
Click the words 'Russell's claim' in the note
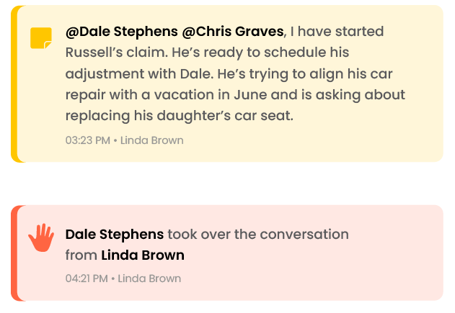(x=116, y=53)
